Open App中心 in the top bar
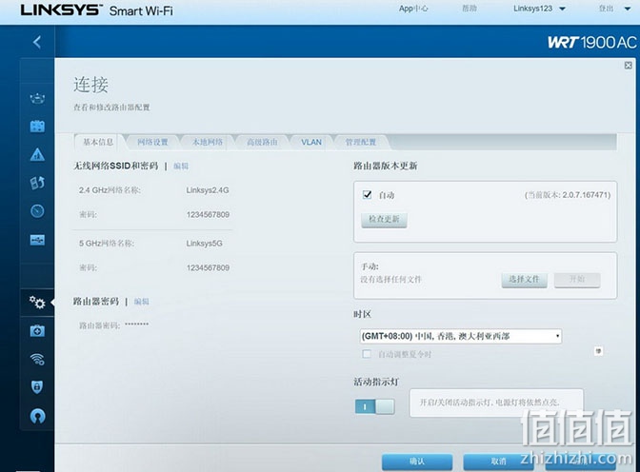The height and width of the screenshot is (472, 640). point(413,9)
